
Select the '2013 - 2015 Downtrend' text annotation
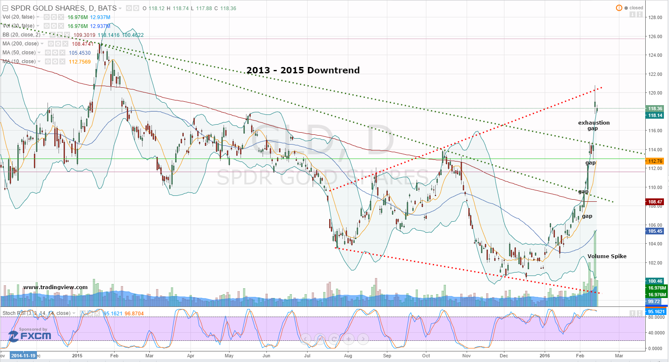(x=303, y=70)
